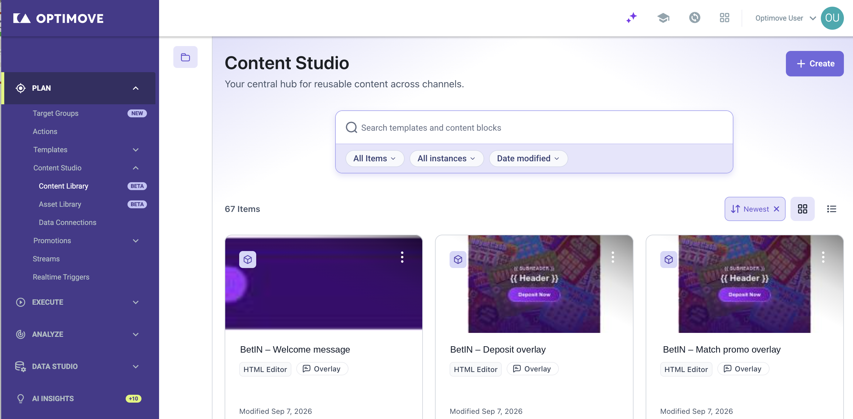Expand the Promotions submenu
The height and width of the screenshot is (419, 853).
(x=135, y=241)
